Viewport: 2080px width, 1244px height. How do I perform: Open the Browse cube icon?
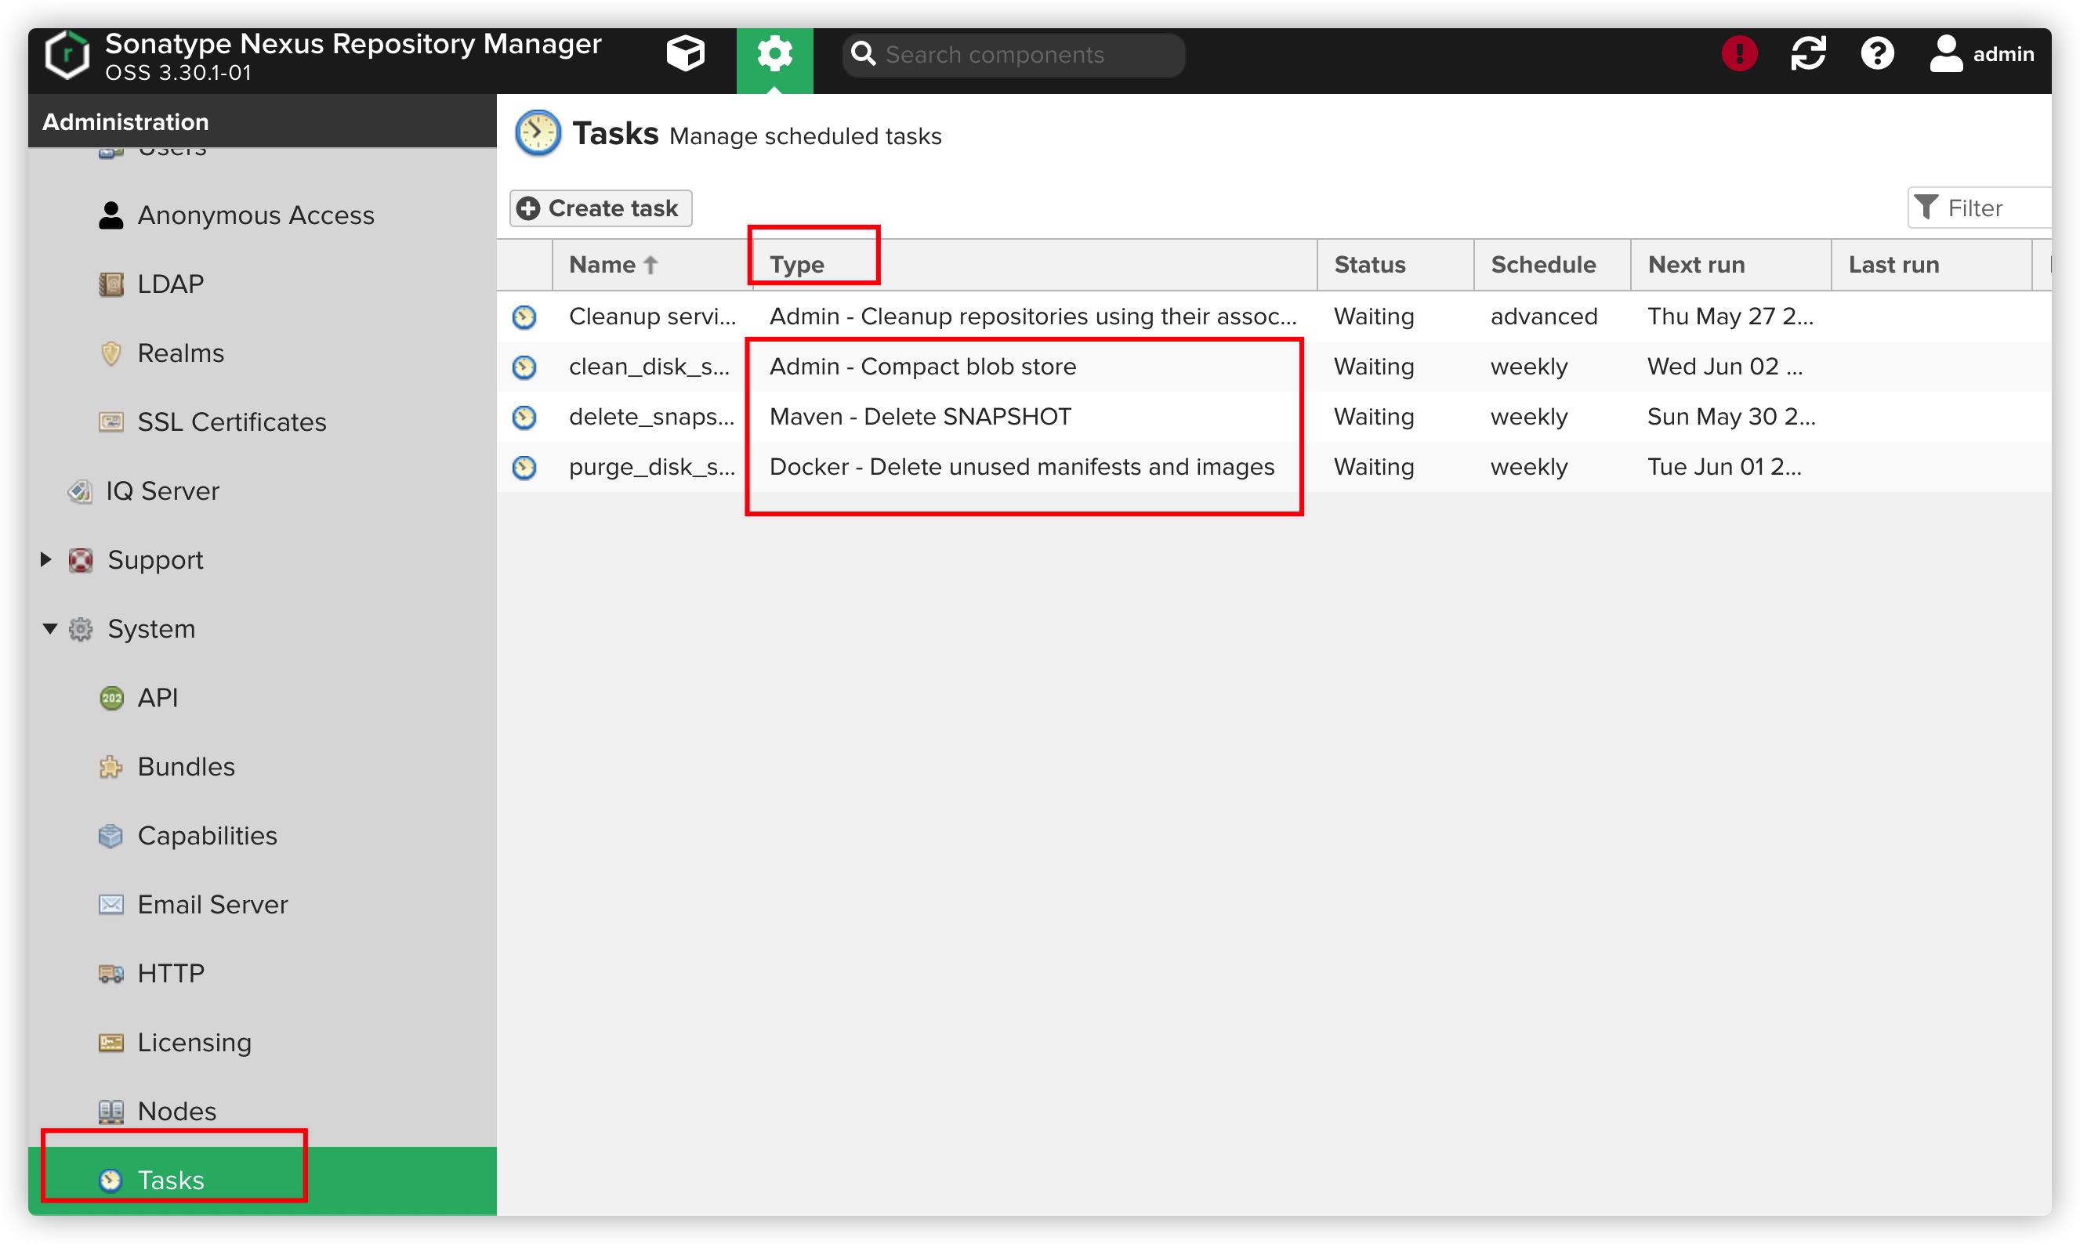tap(685, 55)
